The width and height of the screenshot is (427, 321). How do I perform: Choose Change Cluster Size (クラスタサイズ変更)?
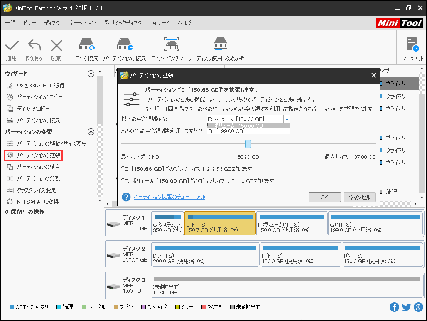pos(31,190)
